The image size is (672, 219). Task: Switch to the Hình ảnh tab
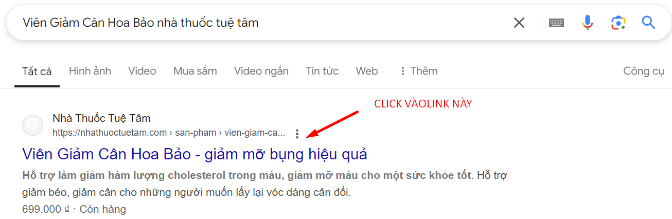coord(90,71)
